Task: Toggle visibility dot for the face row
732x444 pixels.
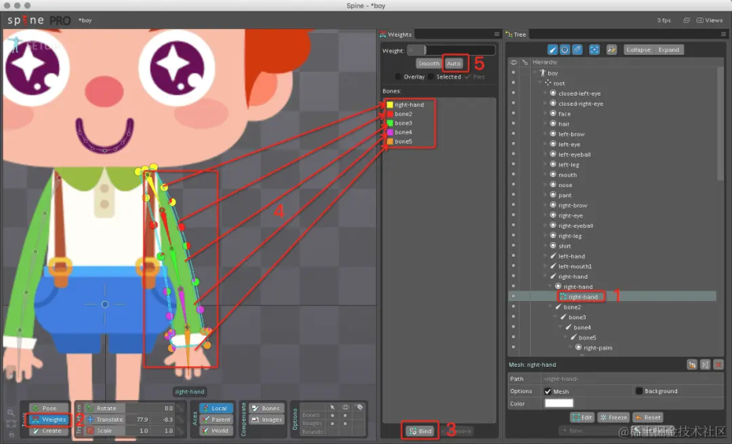Action: click(514, 113)
